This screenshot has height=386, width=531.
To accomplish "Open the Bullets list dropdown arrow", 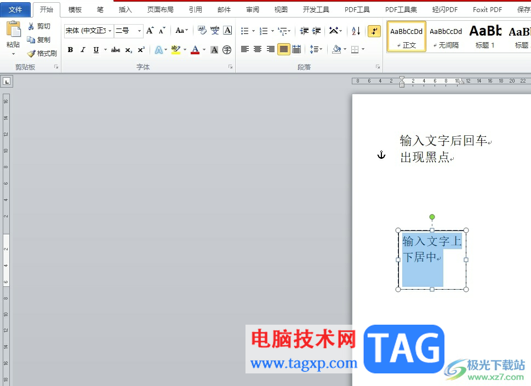I will 253,31.
